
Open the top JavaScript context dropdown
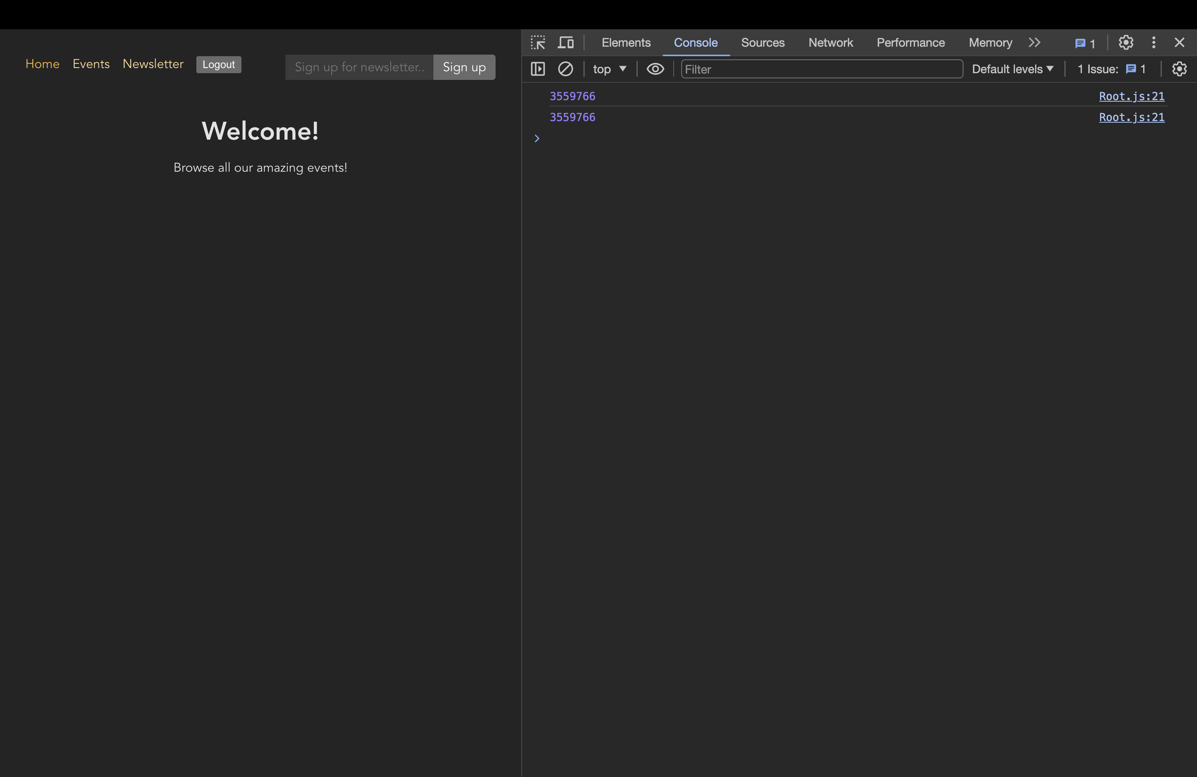click(609, 69)
